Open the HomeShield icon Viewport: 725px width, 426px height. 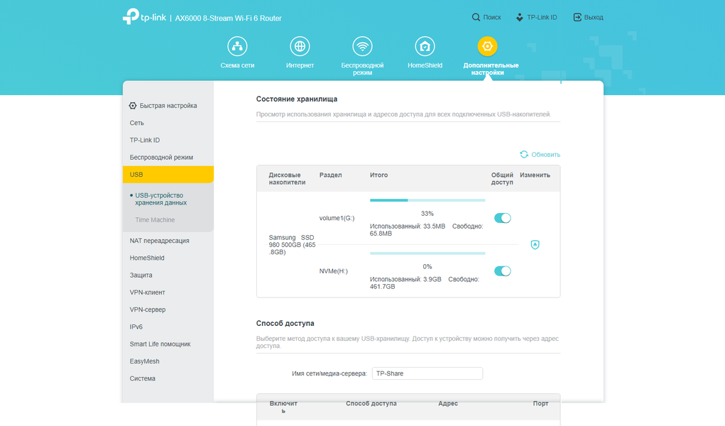pyautogui.click(x=425, y=46)
